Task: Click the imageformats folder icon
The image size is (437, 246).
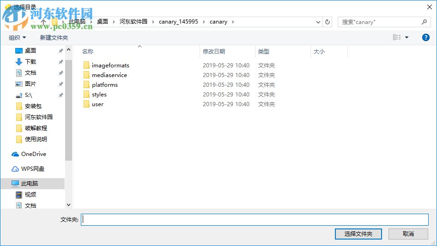Action: coord(86,65)
